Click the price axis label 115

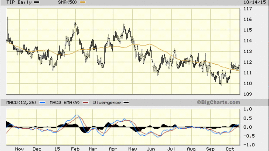click(248, 30)
